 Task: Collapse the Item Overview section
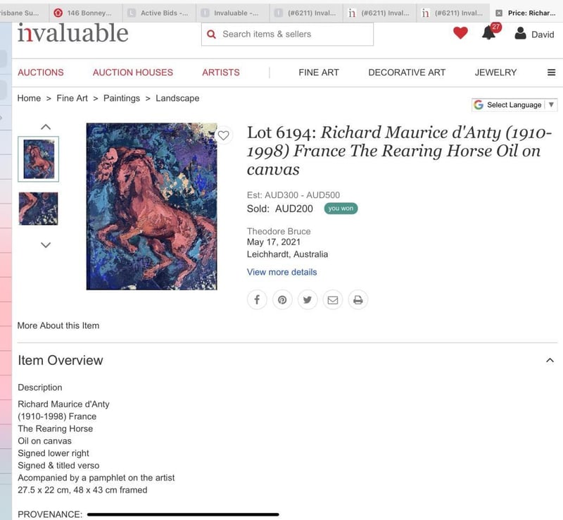click(550, 360)
